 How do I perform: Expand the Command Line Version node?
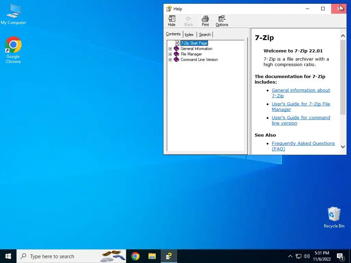pyautogui.click(x=170, y=60)
